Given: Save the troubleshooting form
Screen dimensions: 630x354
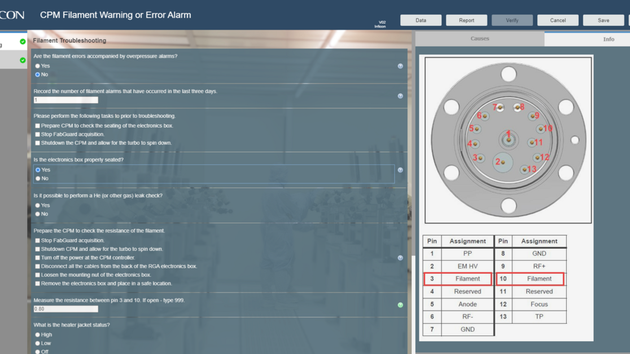Looking at the screenshot, I should pyautogui.click(x=603, y=20).
